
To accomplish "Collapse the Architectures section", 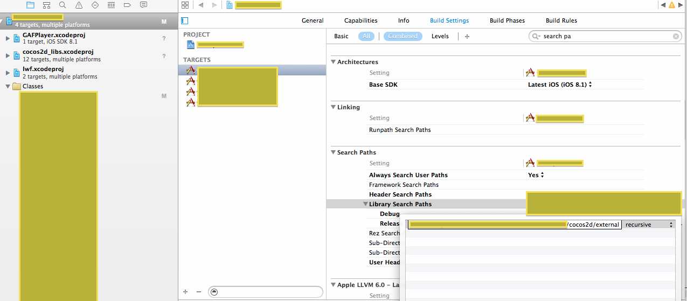I will pyautogui.click(x=334, y=62).
